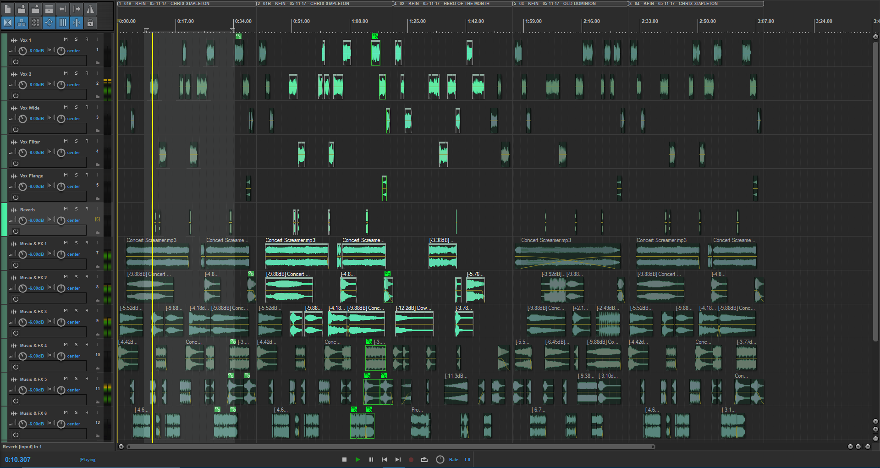Click the green Play button
This screenshot has height=468, width=880.
(x=357, y=459)
